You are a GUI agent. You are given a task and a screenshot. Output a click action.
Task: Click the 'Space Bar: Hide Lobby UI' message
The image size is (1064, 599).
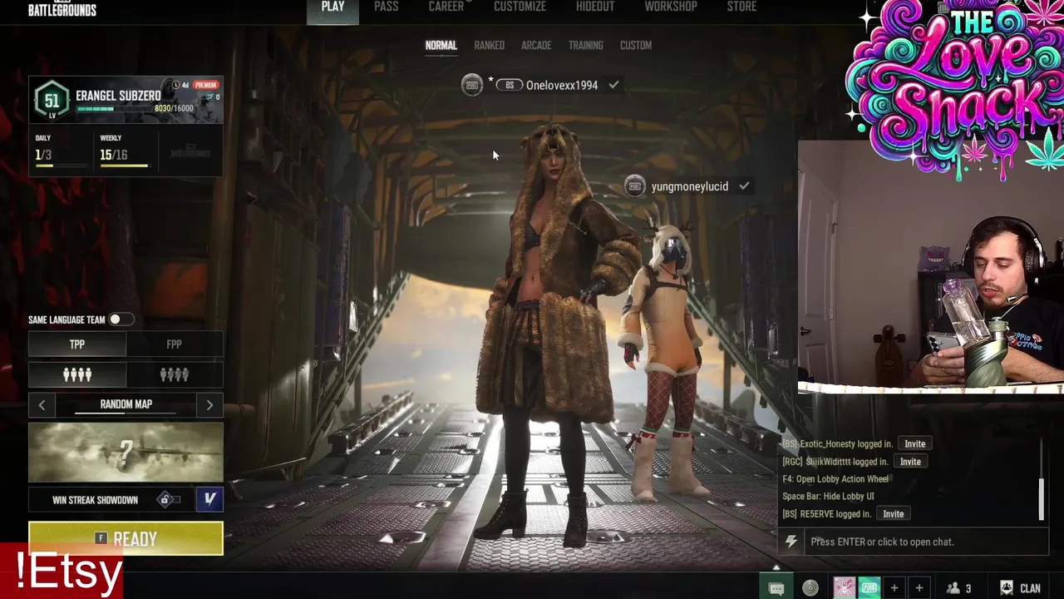click(x=828, y=497)
